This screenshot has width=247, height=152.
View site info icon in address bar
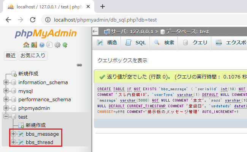(48, 20)
